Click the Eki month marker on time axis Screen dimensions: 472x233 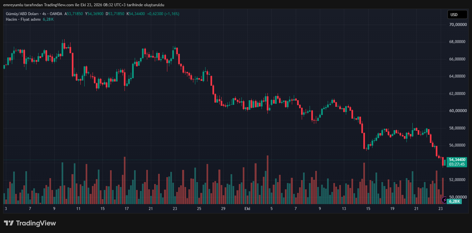click(x=247, y=209)
